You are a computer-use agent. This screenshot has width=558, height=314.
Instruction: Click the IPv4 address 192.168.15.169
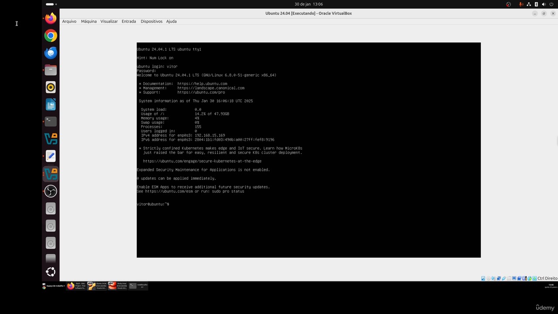coord(210,135)
